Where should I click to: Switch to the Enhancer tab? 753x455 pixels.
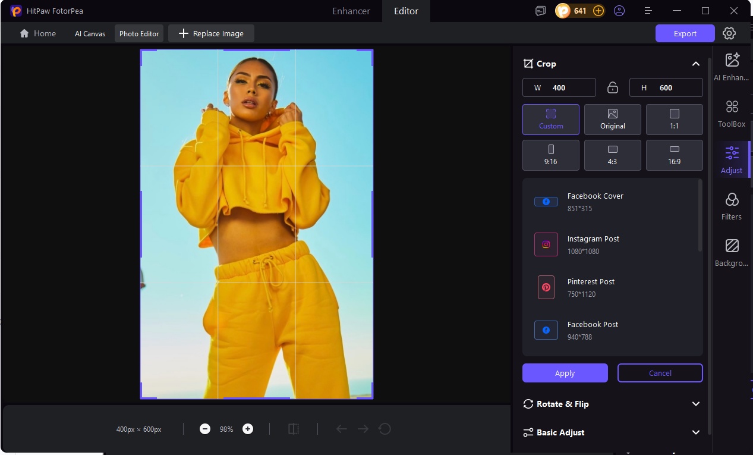pyautogui.click(x=350, y=11)
